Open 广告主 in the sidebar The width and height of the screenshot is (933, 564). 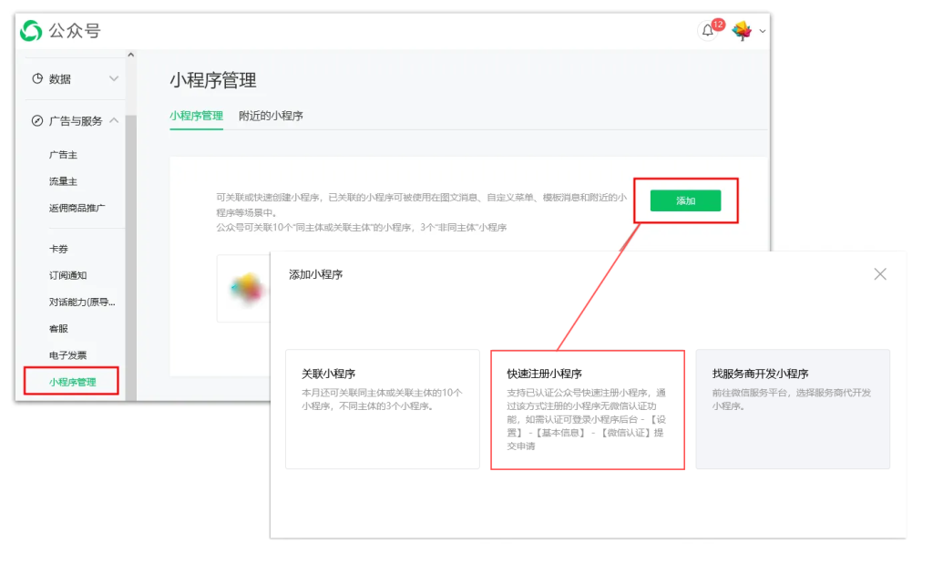(63, 155)
